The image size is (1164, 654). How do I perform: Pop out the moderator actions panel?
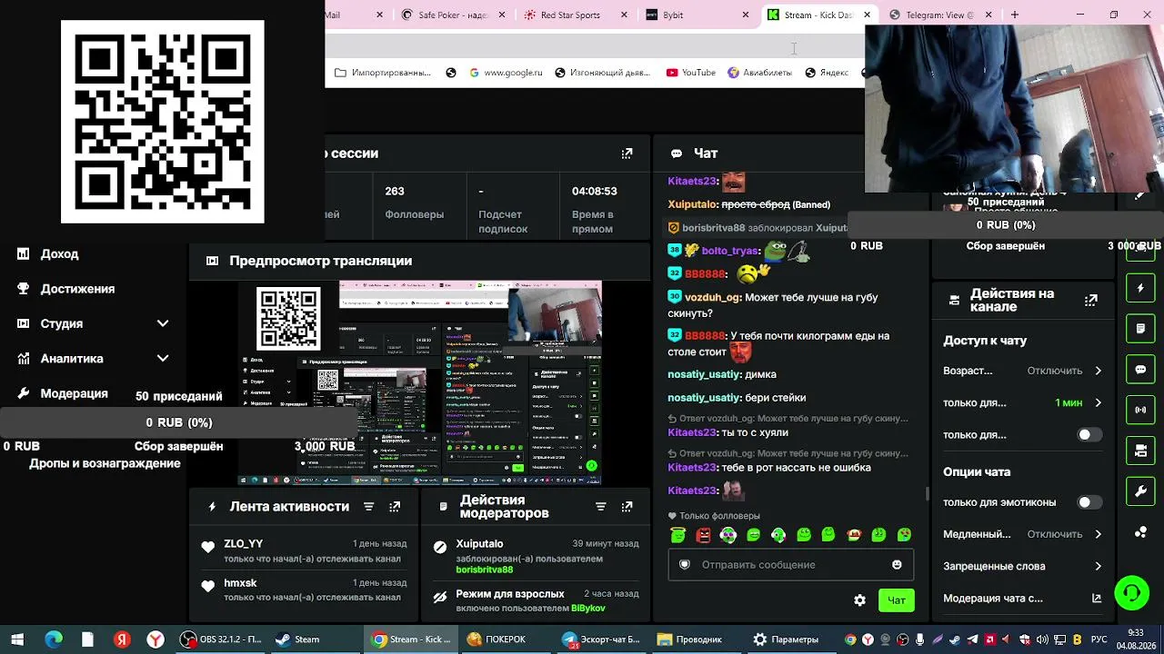tap(627, 507)
